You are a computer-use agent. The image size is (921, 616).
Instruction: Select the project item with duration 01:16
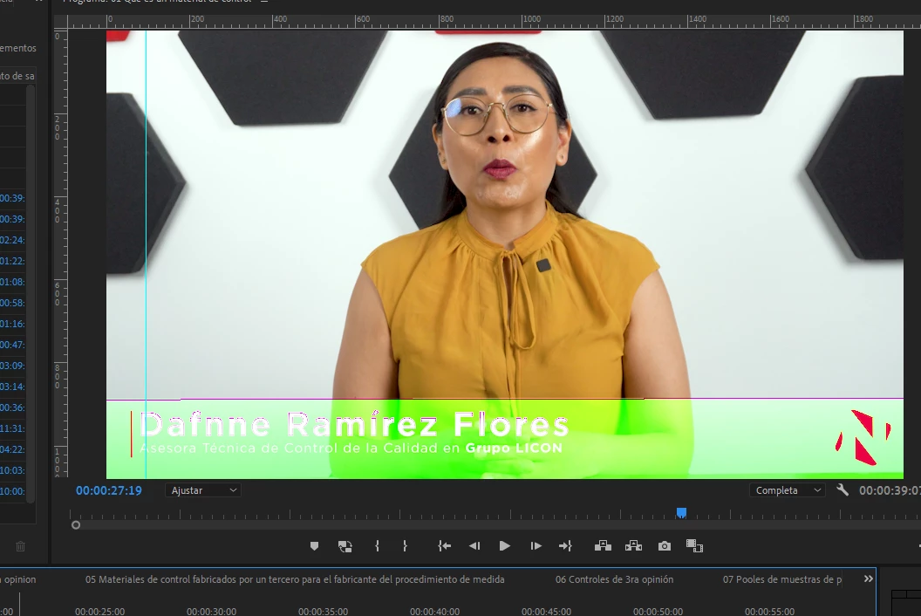[12, 324]
